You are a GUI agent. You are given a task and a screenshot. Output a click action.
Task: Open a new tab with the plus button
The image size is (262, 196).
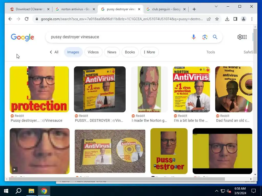coord(194,9)
